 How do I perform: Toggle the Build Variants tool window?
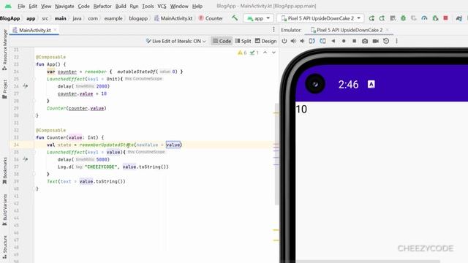4,210
